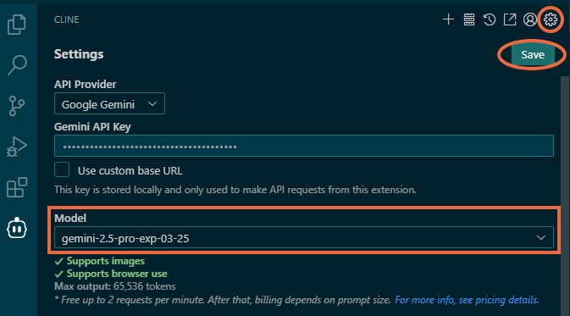Enable the Use custom base URL checkbox
Screen dimensions: 570x316
click(x=62, y=169)
